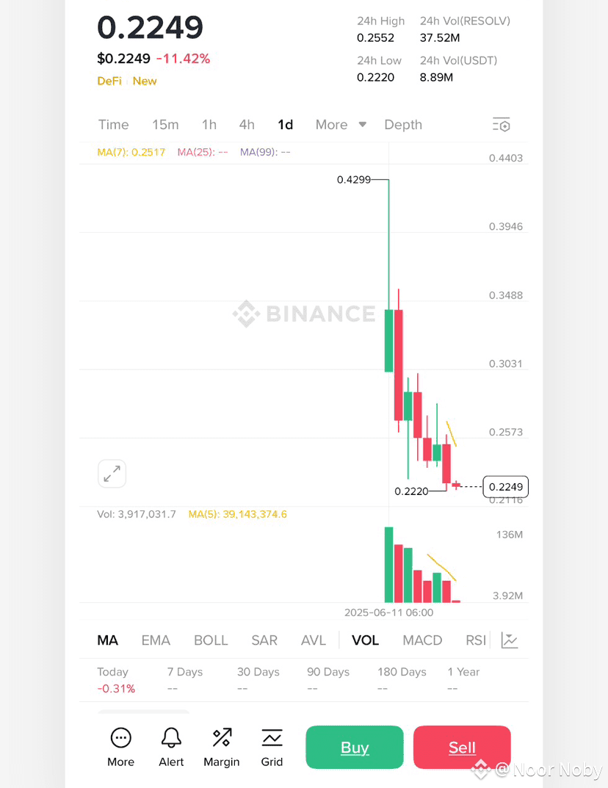The height and width of the screenshot is (788, 608).
Task: Tap the More circle icon at bottom
Action: click(x=120, y=737)
